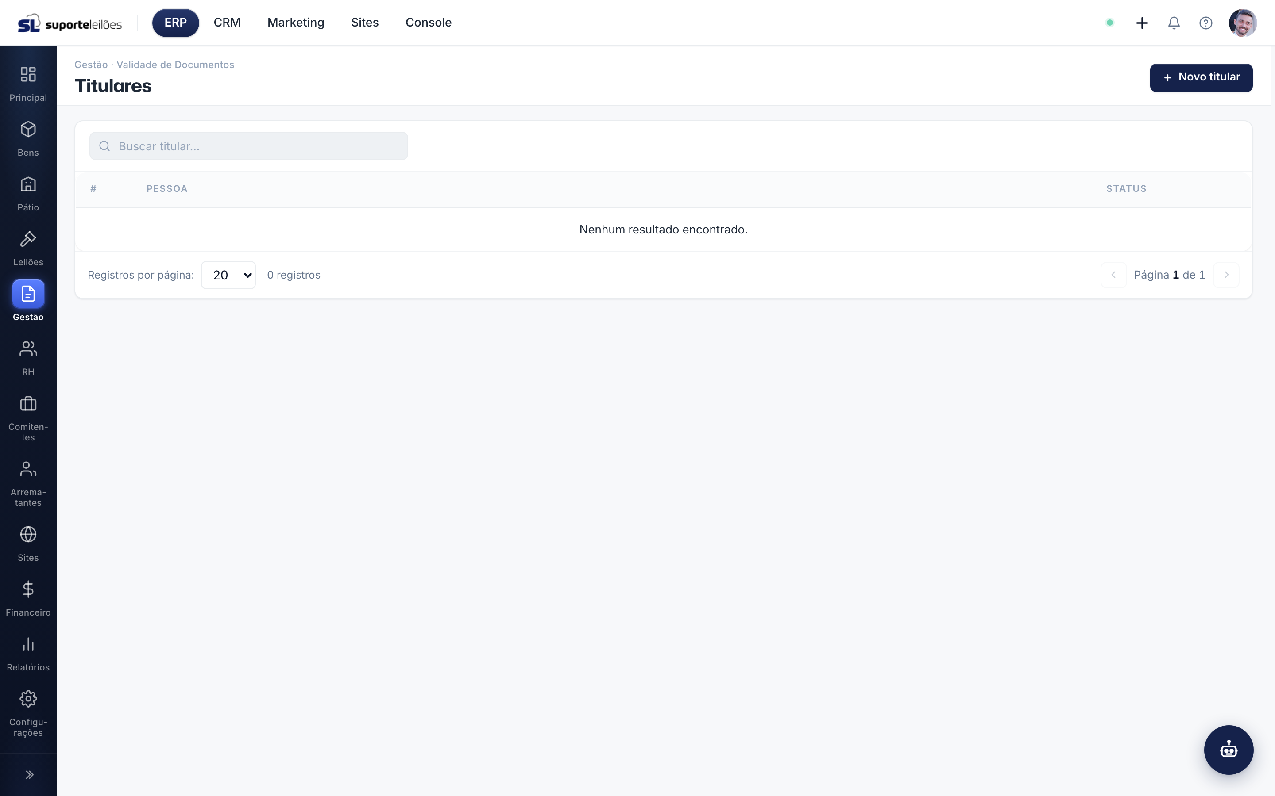Open records per page dropdown
This screenshot has width=1275, height=796.
[228, 275]
